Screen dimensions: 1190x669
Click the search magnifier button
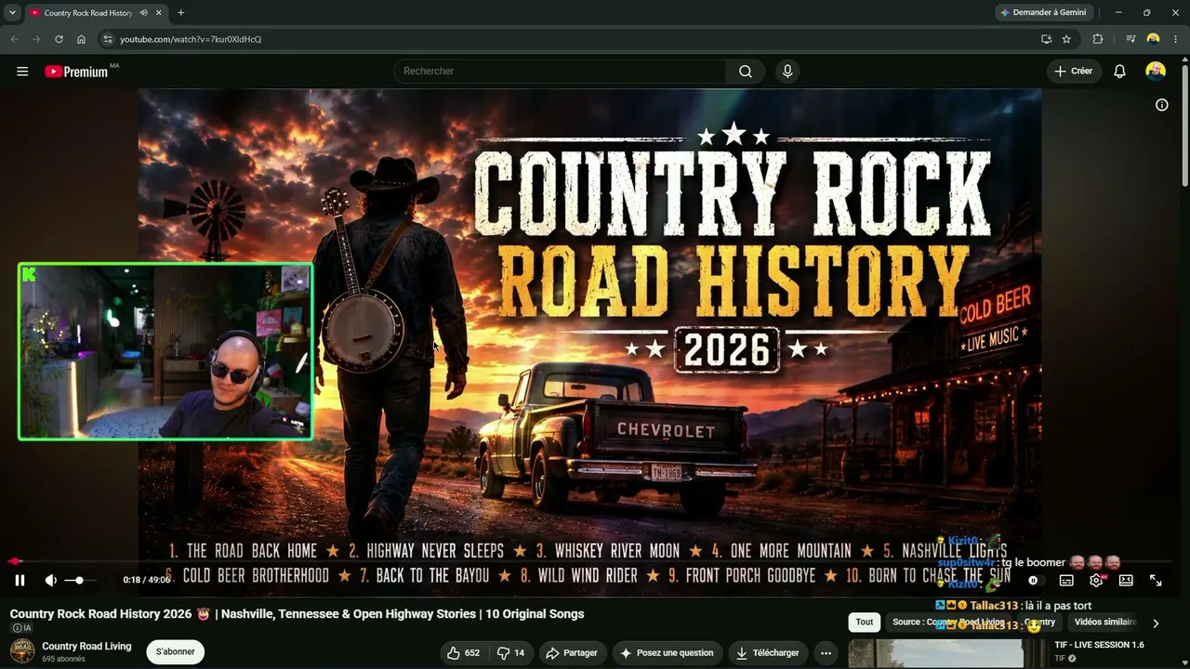(746, 72)
